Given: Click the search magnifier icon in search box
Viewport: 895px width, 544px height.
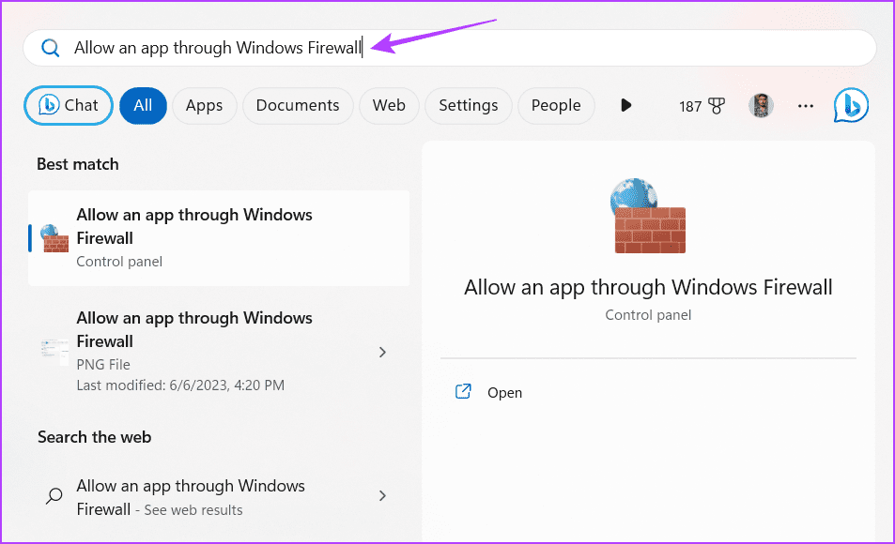Looking at the screenshot, I should tap(50, 48).
